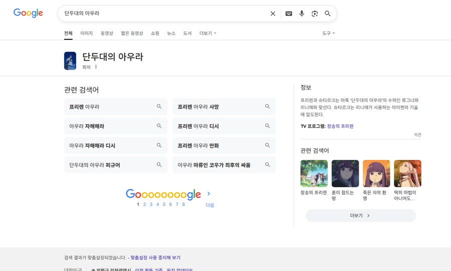Open the three-dot menu beside 회차
Image resolution: width=451 pixels, height=271 pixels.
(x=96, y=67)
